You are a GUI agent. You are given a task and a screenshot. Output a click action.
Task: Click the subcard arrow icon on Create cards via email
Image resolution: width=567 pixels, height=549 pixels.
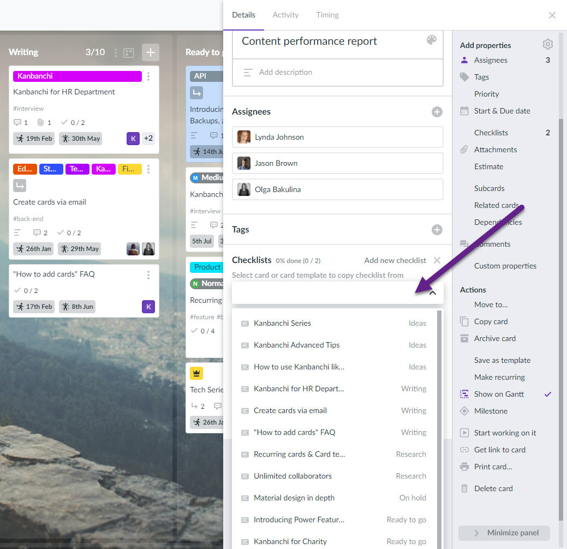pyautogui.click(x=20, y=186)
